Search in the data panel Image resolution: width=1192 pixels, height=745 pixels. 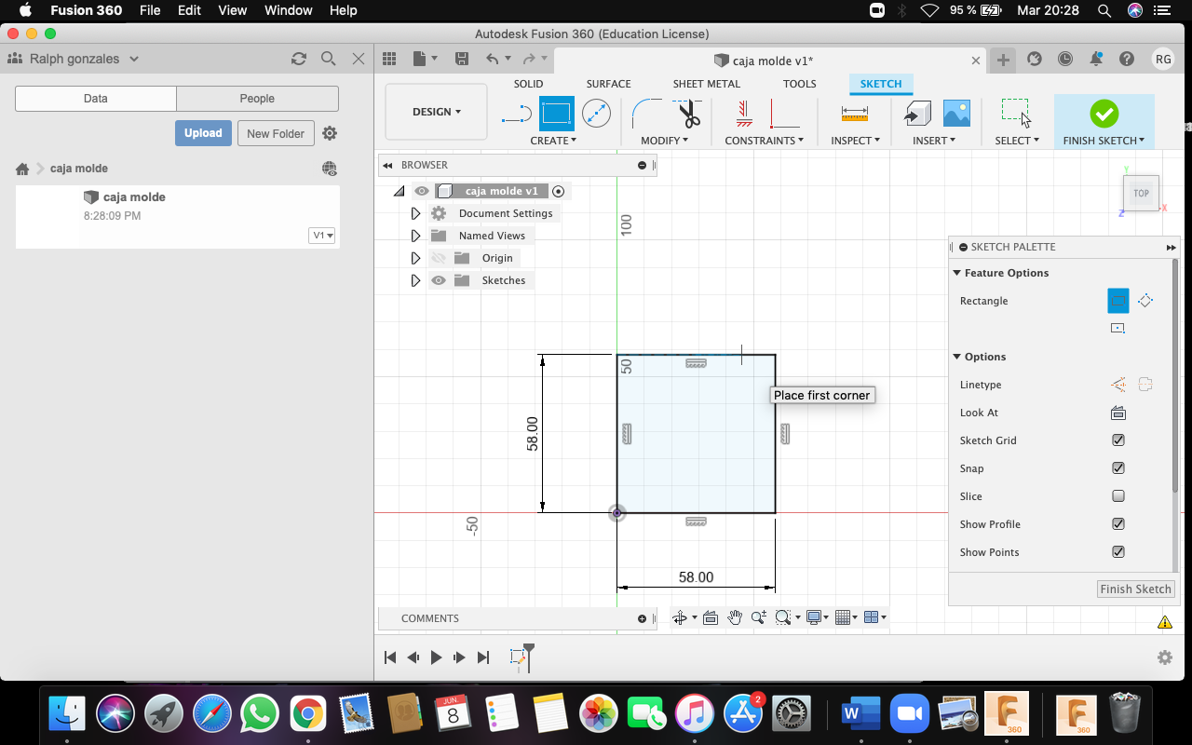tap(328, 59)
